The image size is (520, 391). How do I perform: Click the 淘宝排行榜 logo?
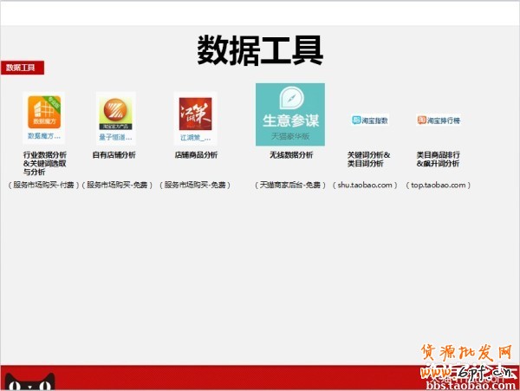[x=439, y=121]
